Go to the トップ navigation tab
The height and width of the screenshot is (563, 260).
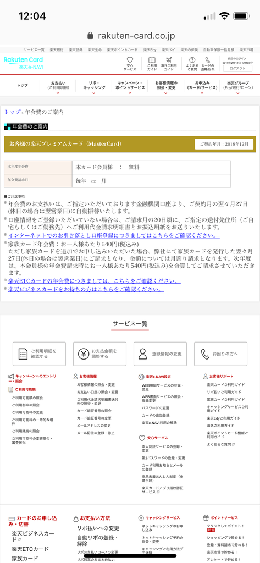coord(22,85)
